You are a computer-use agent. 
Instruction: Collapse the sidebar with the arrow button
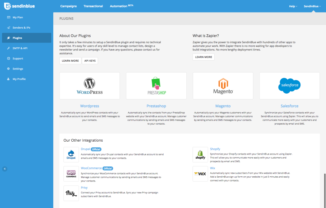pyautogui.click(x=5, y=169)
